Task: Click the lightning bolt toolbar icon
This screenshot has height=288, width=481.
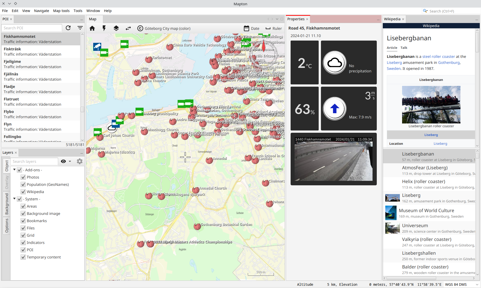Action: (104, 28)
